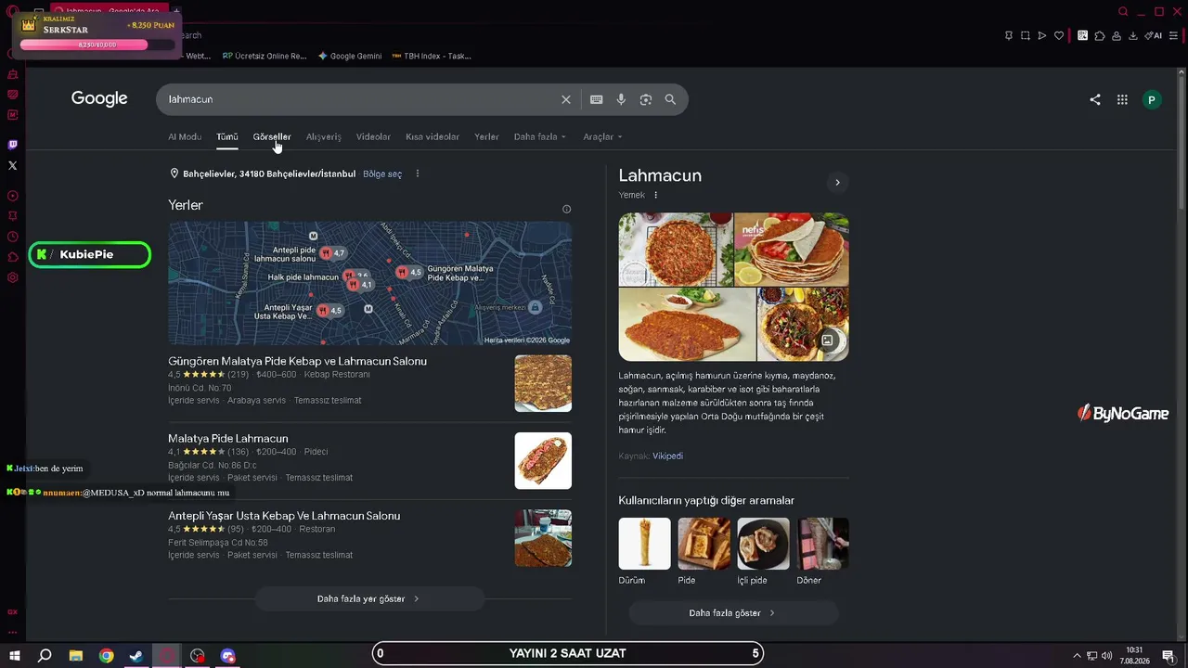Image resolution: width=1188 pixels, height=668 pixels.
Task: Open the Kısa videolar tab
Action: (433, 136)
